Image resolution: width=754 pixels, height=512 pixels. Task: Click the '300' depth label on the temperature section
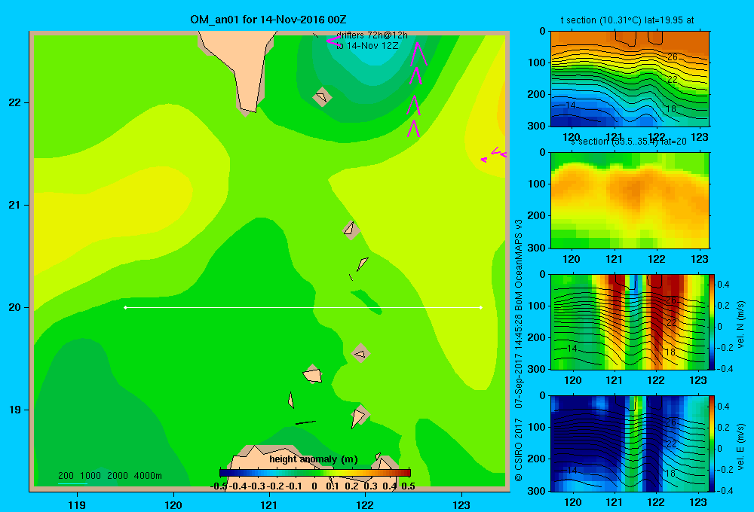(x=538, y=126)
